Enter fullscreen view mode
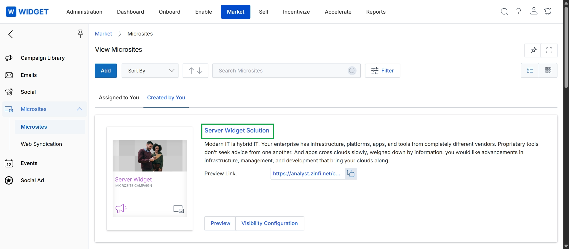Screen dimensions: 569x249 pyautogui.click(x=549, y=50)
